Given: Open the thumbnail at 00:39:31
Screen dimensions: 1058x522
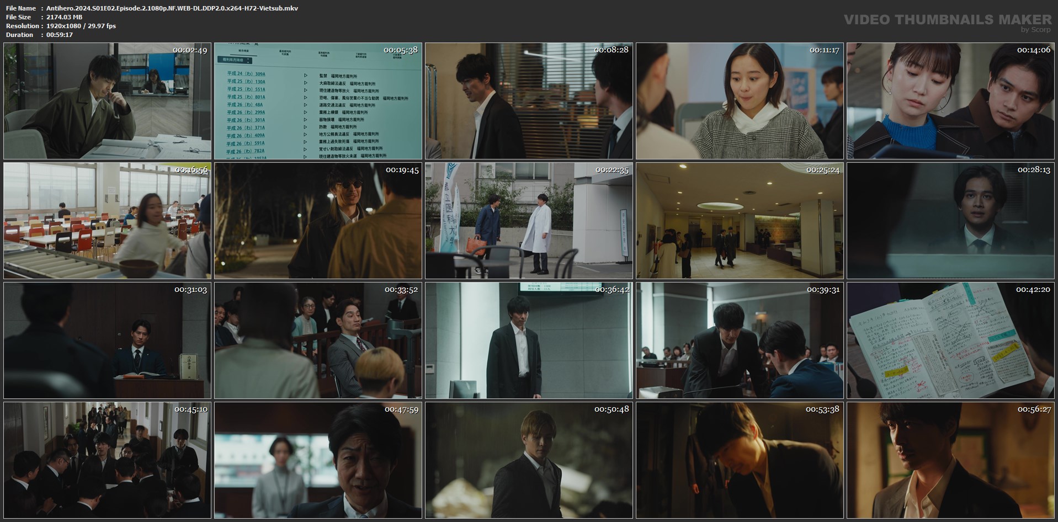Looking at the screenshot, I should click(x=740, y=340).
